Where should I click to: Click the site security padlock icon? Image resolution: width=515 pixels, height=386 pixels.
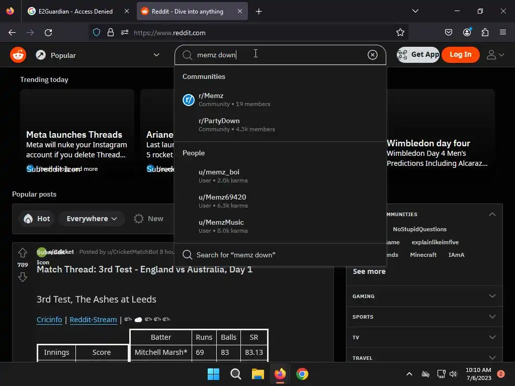[110, 32]
